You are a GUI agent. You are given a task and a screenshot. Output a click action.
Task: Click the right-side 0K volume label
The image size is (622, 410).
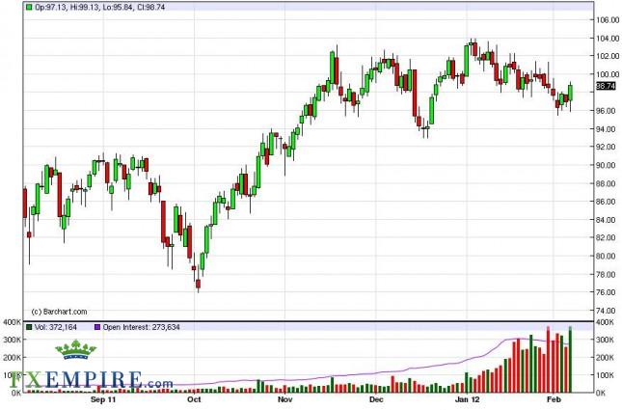pos(602,393)
